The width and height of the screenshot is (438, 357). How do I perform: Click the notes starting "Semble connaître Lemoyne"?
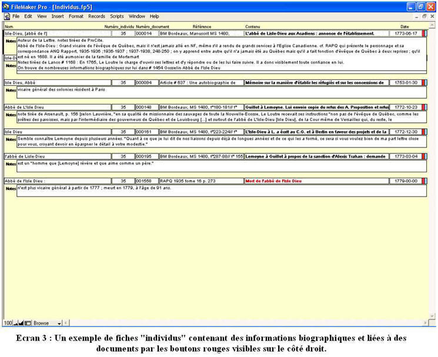[222, 142]
